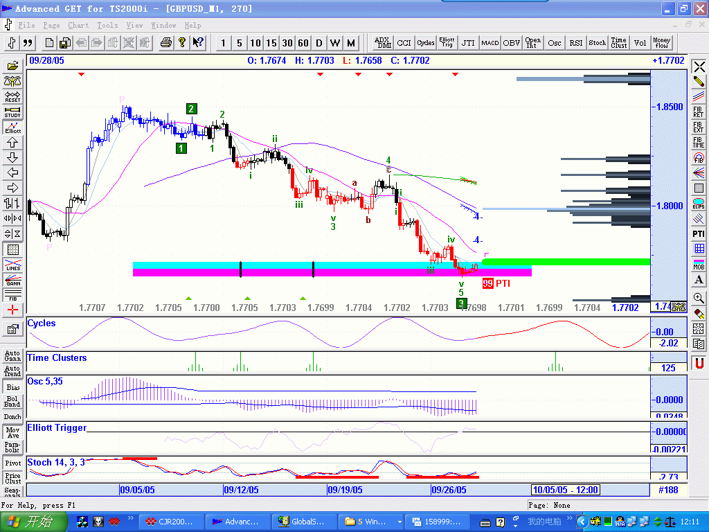Toggle the Stoch indicator

pos(597,43)
